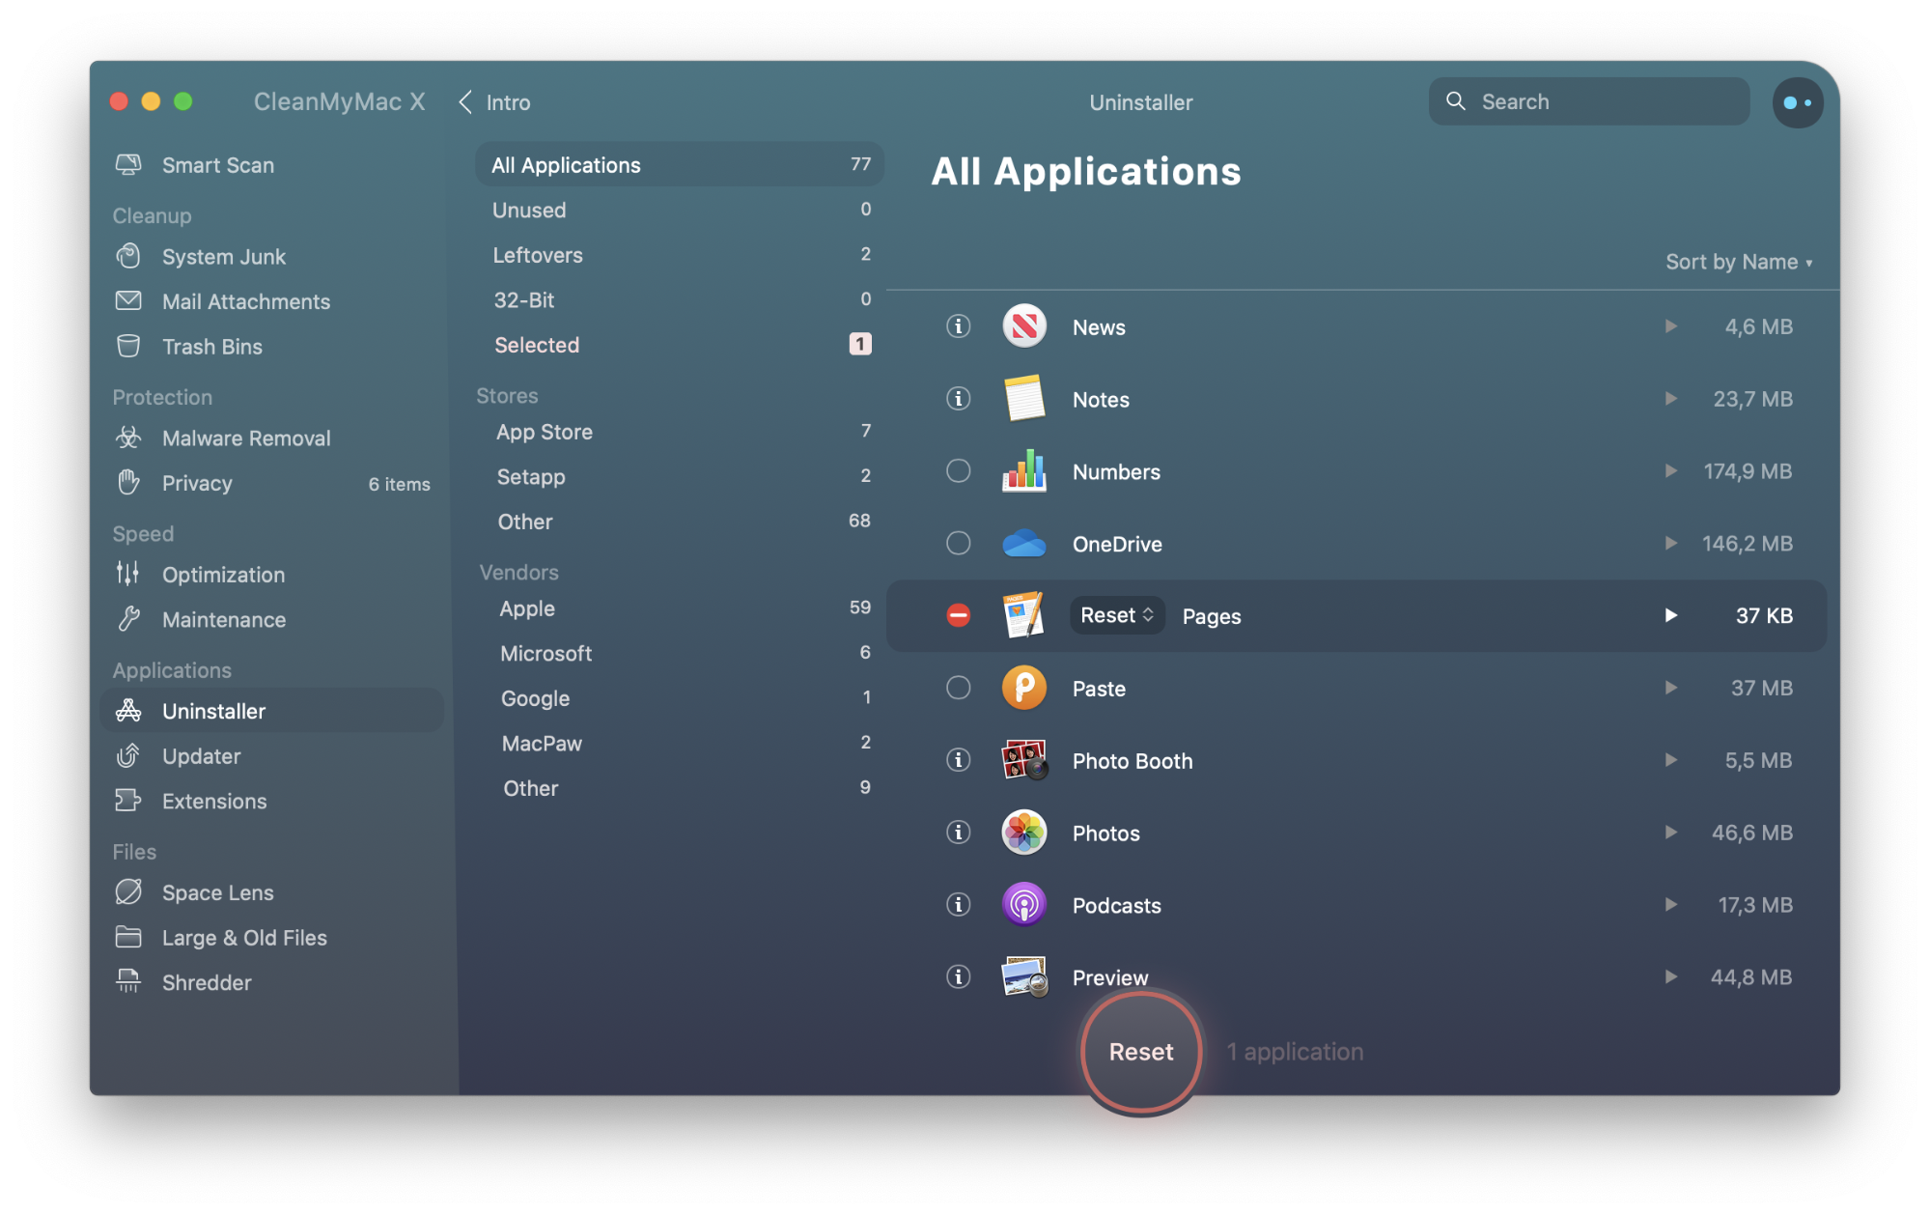Open the Updater icon
Image resolution: width=1930 pixels, height=1215 pixels.
(128, 755)
